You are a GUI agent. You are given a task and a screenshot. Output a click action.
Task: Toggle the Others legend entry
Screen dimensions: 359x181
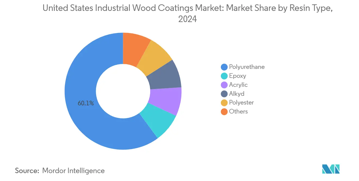click(238, 112)
